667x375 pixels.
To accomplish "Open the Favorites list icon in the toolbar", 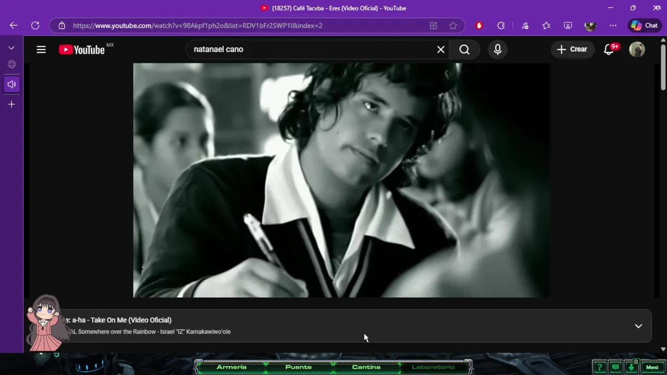I will click(546, 26).
